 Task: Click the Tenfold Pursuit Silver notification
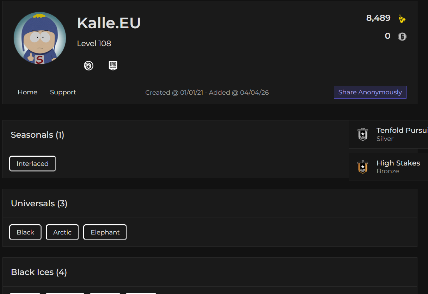coord(388,134)
